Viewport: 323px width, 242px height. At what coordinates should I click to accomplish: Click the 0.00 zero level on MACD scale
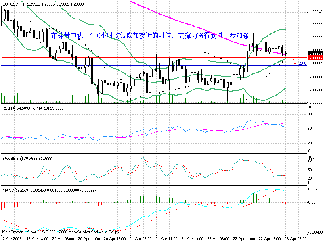(x=312, y=202)
